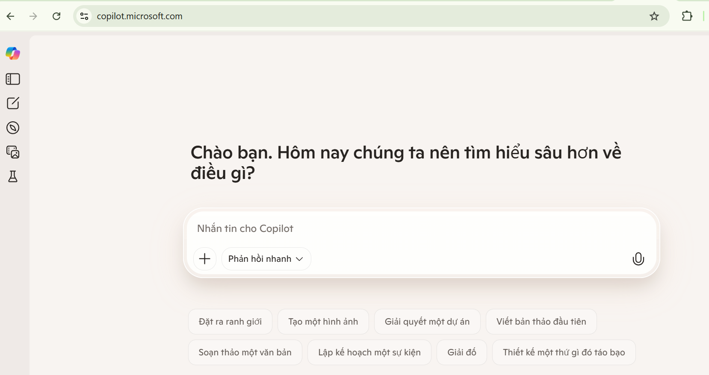
Task: Bookmark this page with the star icon
Action: [654, 16]
